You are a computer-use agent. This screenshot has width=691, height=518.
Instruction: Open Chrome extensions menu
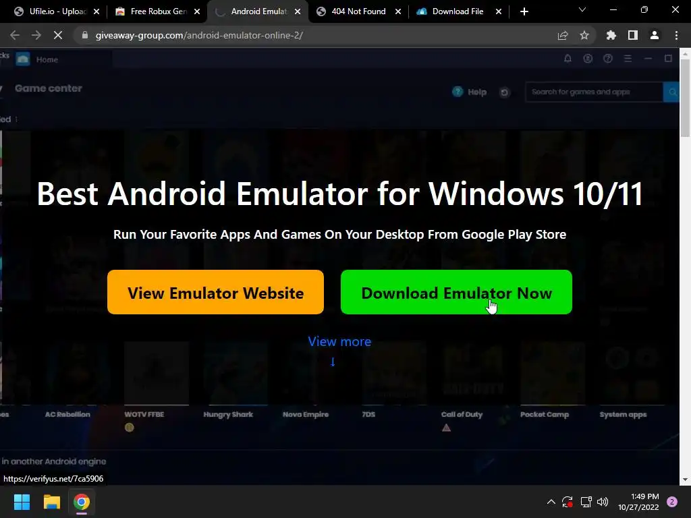[611, 35]
